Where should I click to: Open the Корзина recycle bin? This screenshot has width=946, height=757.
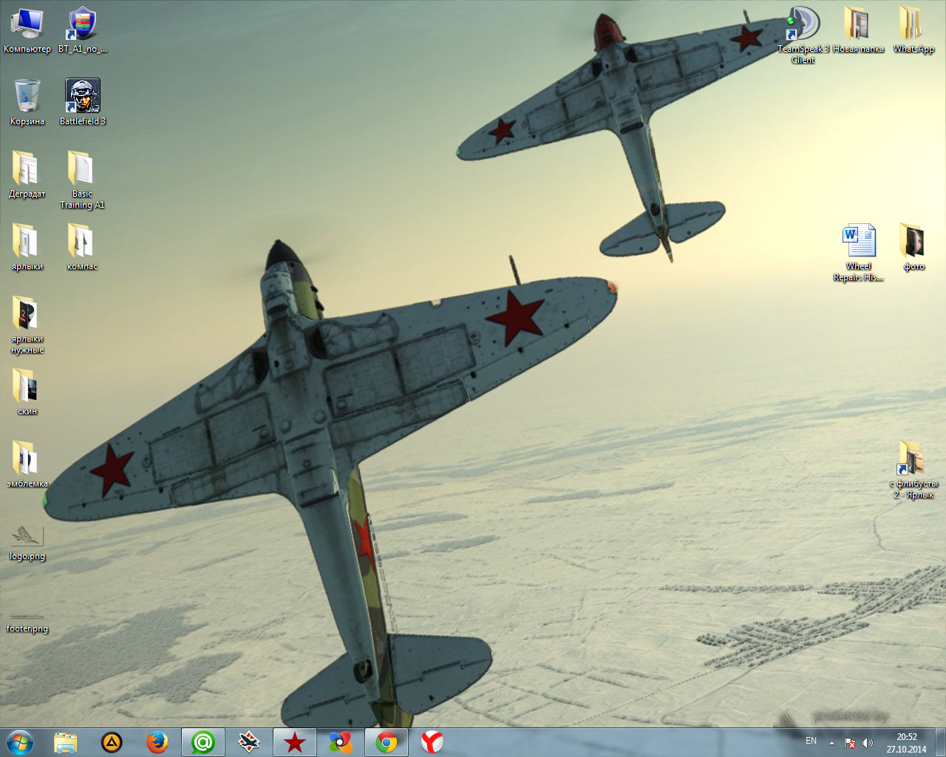tap(27, 103)
